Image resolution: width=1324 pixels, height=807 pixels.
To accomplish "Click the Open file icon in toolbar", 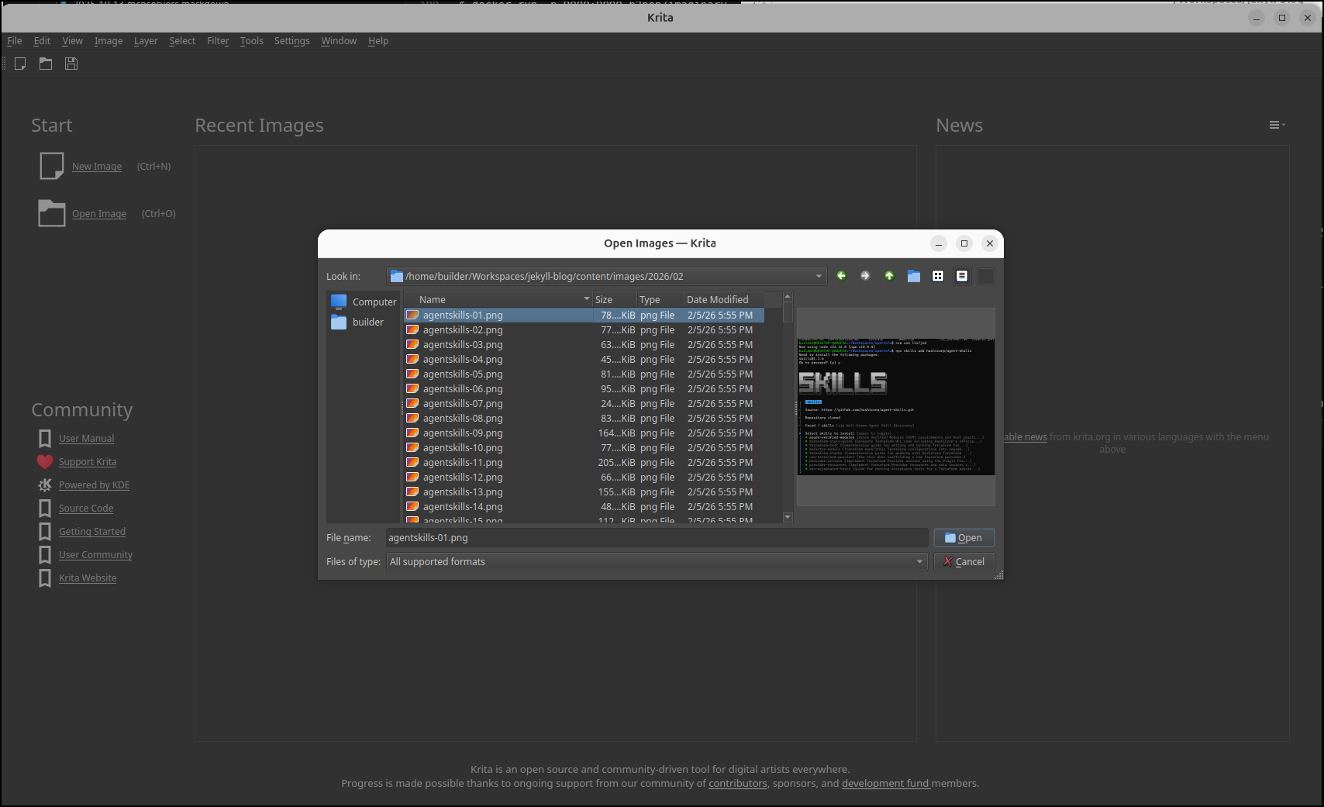I will [x=46, y=64].
